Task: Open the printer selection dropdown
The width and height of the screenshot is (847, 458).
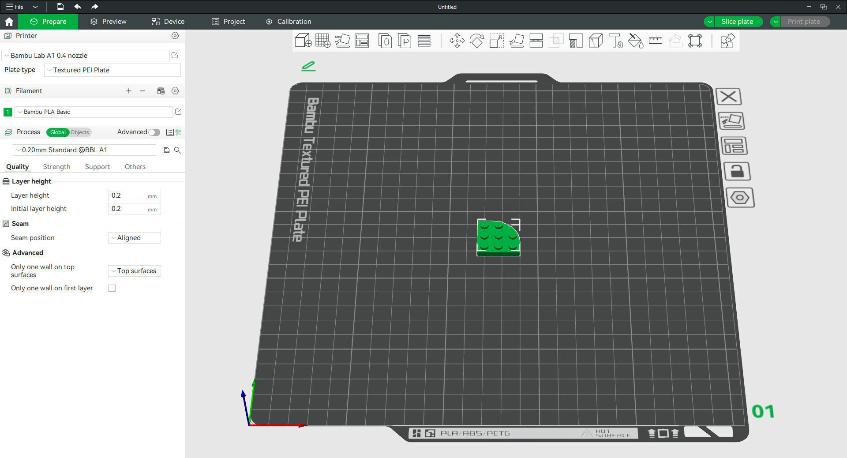Action: [86, 56]
